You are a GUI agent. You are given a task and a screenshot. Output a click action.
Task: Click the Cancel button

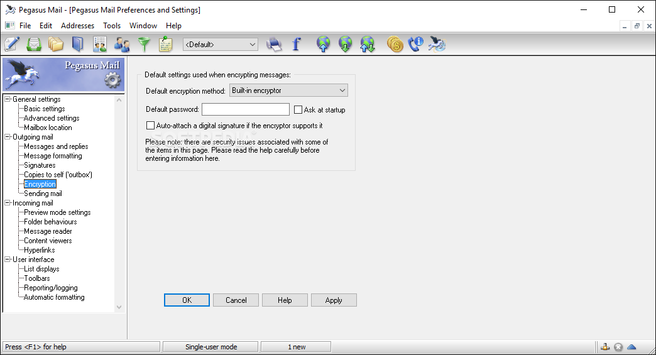[x=236, y=300]
